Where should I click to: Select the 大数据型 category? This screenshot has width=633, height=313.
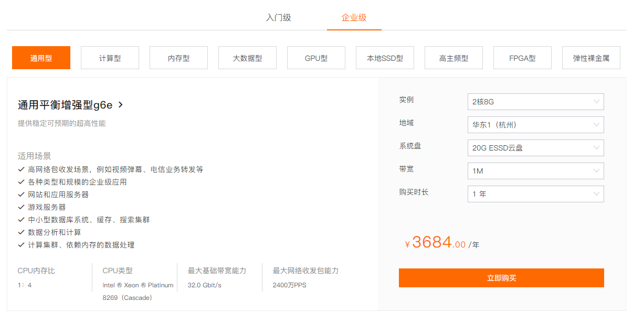[x=247, y=58]
